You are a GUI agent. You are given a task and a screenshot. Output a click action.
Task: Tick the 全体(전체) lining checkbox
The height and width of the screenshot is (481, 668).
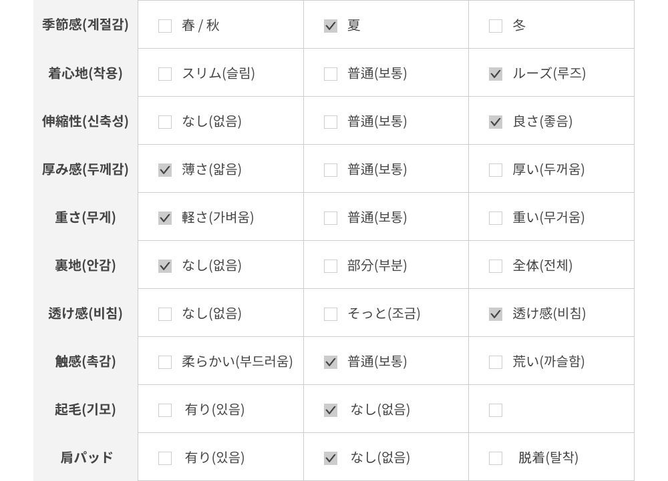(x=496, y=266)
